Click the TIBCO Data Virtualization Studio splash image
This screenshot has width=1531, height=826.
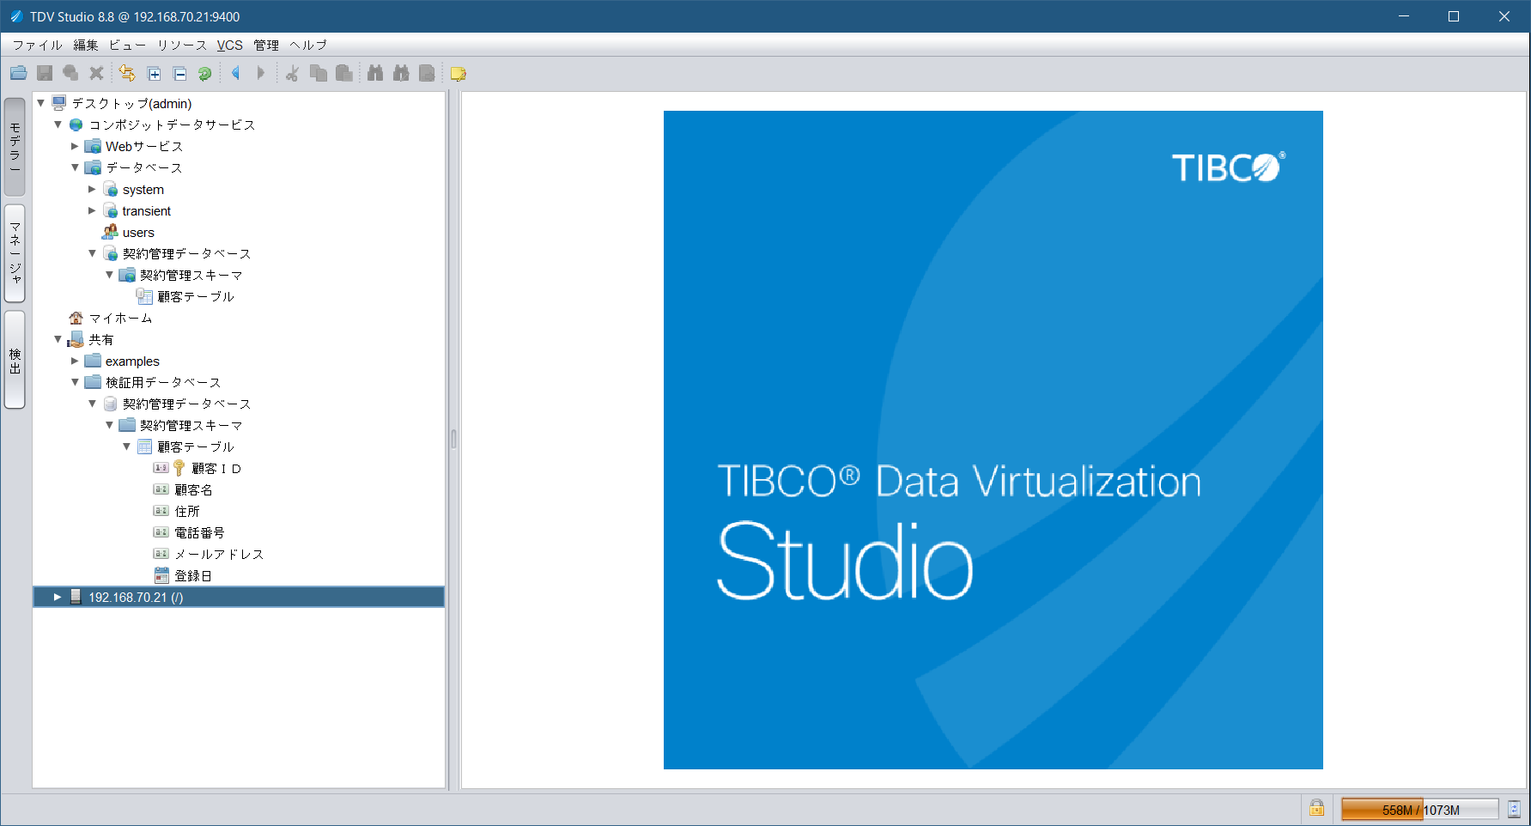click(993, 440)
